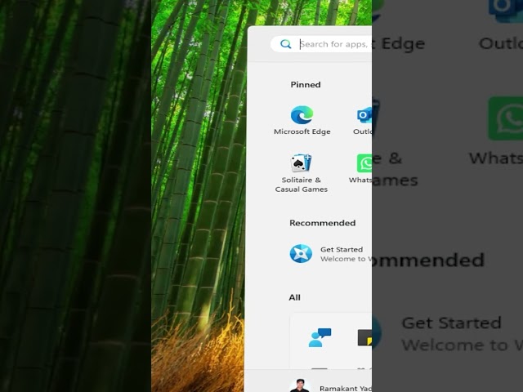Open the Ramakant user profile picture
The image size is (523, 392).
300,385
